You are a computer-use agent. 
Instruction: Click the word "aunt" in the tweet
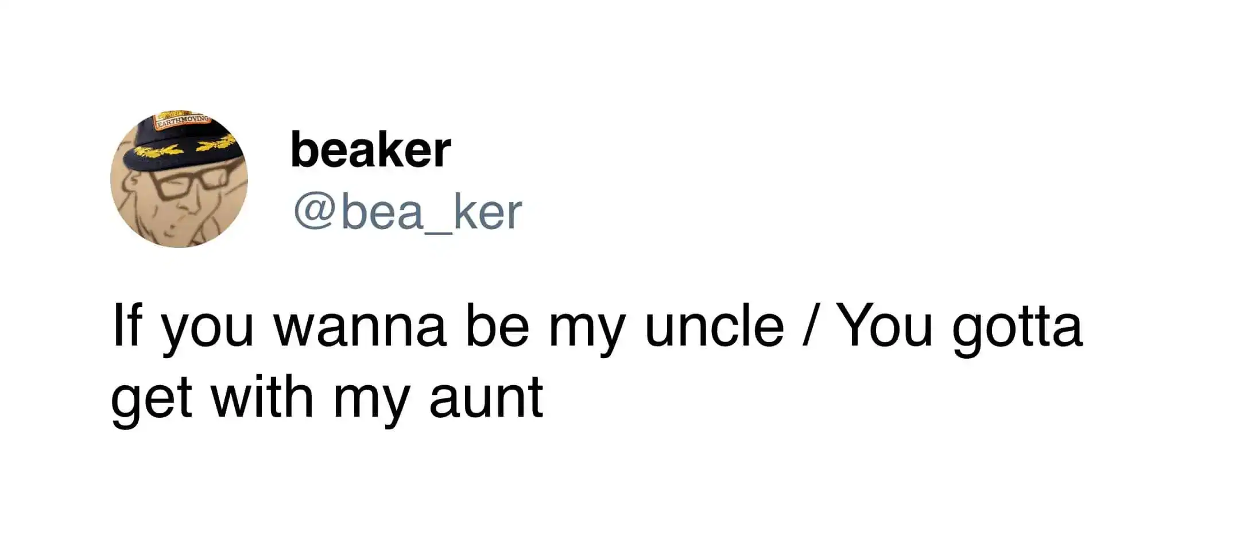[486, 397]
